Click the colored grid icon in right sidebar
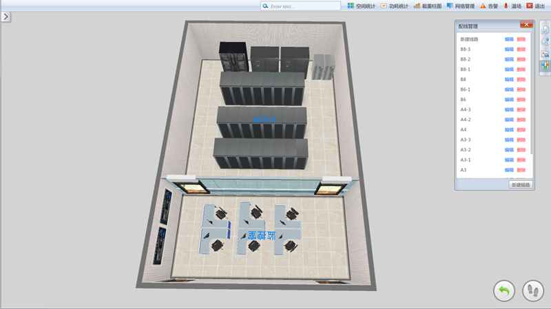The height and width of the screenshot is (309, 551). pyautogui.click(x=545, y=66)
